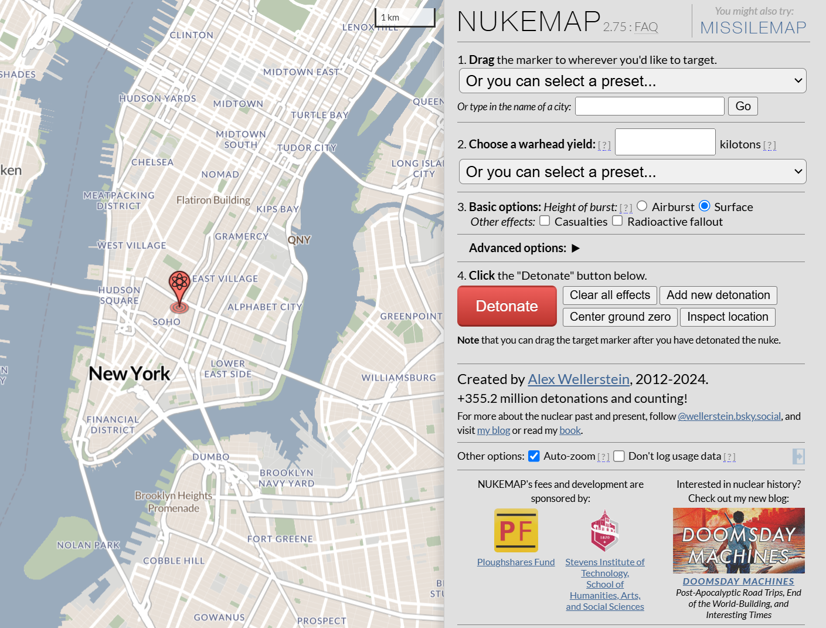Screen dimensions: 826x628
Task: Click the NUKEMAP title heading
Action: coord(529,21)
